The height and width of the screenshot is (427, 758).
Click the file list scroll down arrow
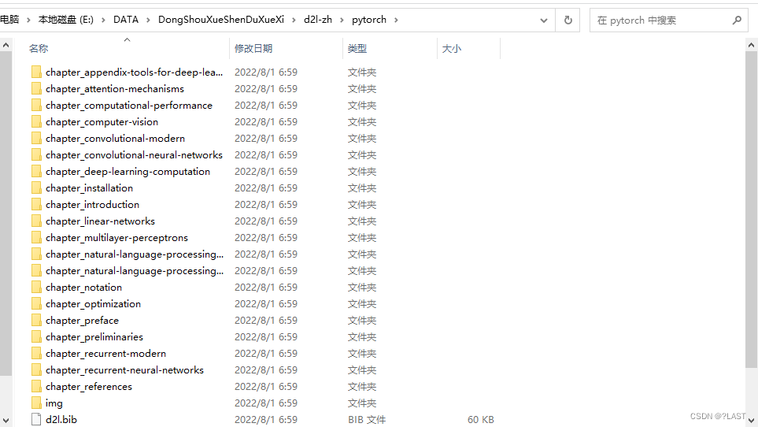pyautogui.click(x=751, y=420)
